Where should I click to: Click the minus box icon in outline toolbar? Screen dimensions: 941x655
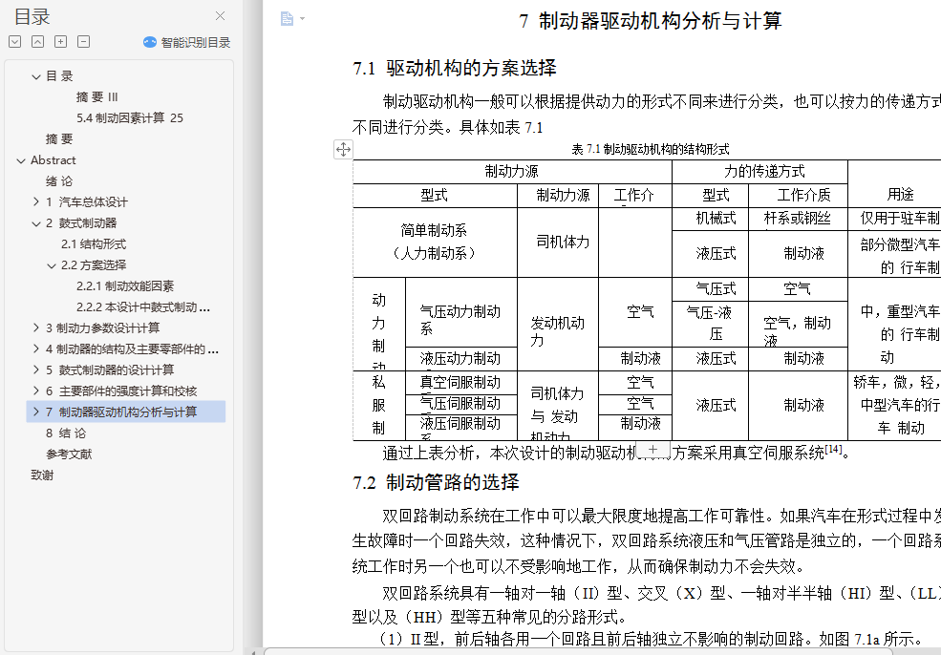click(83, 41)
